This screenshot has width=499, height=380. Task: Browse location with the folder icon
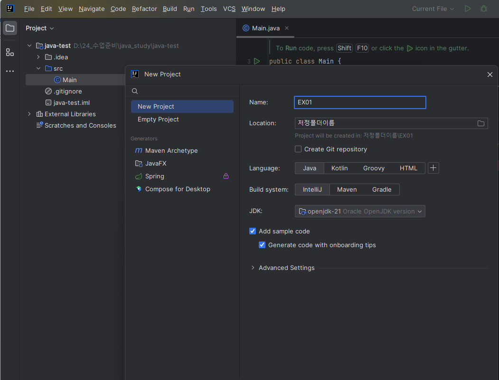tap(481, 123)
